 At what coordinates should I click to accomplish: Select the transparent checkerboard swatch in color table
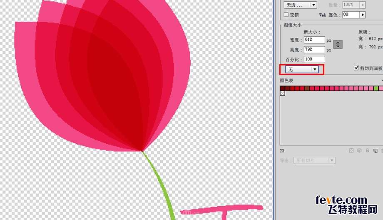[x=282, y=93]
